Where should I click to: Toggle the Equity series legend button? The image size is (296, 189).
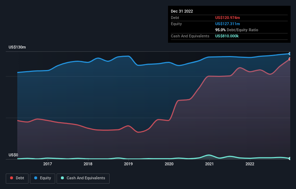43,178
